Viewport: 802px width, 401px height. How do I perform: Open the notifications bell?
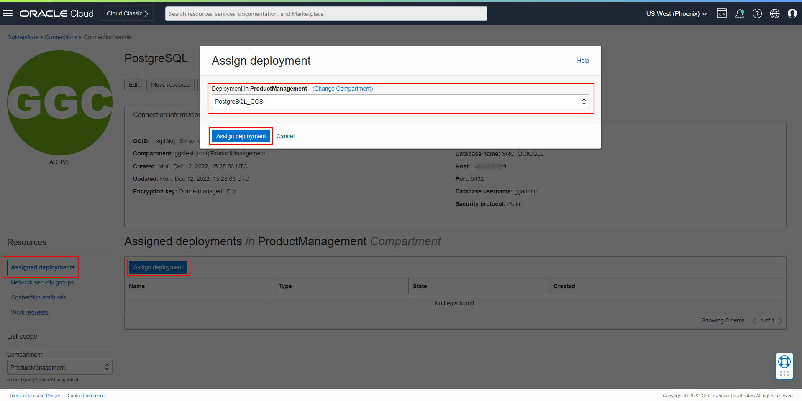739,13
